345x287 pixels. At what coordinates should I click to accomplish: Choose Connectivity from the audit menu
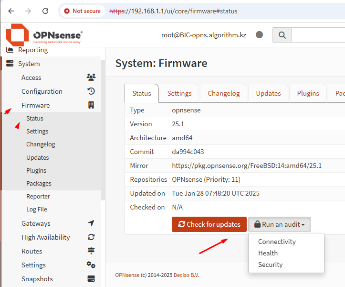click(x=277, y=242)
